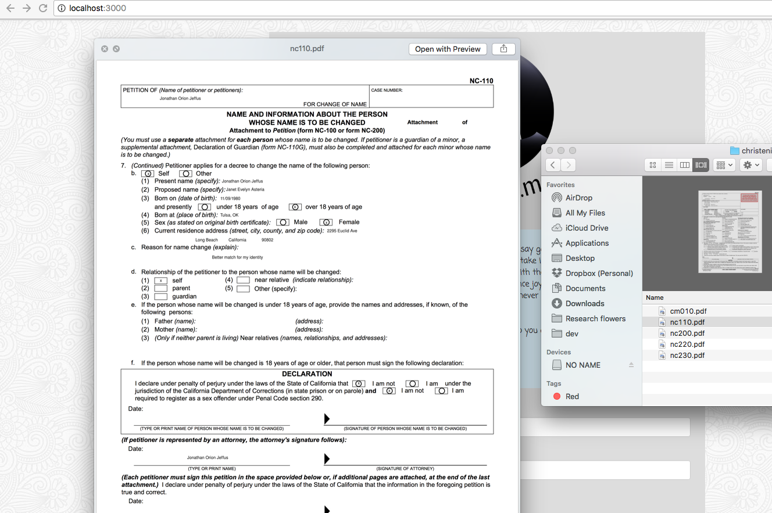Image resolution: width=772 pixels, height=513 pixels.
Task: Check the under 18 years of age box
Action: point(204,207)
